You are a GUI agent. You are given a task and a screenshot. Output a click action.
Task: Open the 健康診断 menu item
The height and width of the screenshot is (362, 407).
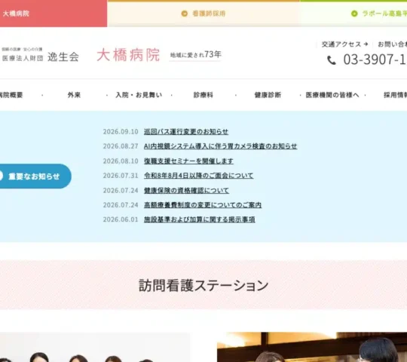coord(268,95)
